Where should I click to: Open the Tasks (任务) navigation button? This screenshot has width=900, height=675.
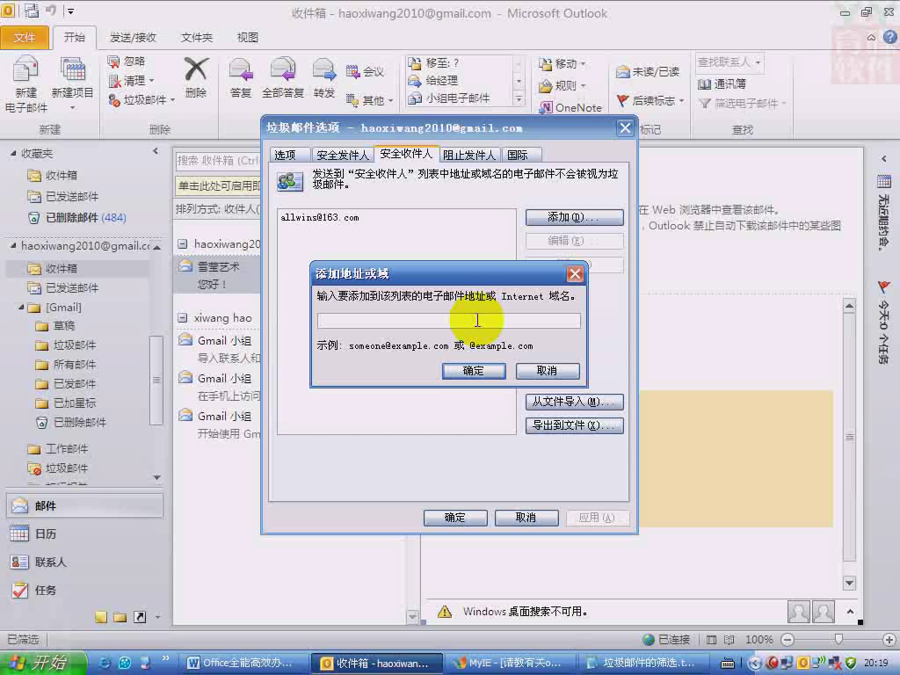pyautogui.click(x=85, y=590)
